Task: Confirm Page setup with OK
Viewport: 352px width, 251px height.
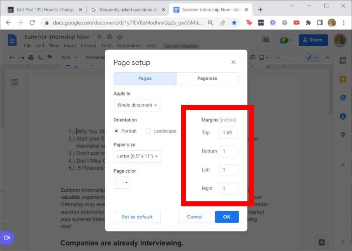Action: tap(227, 217)
